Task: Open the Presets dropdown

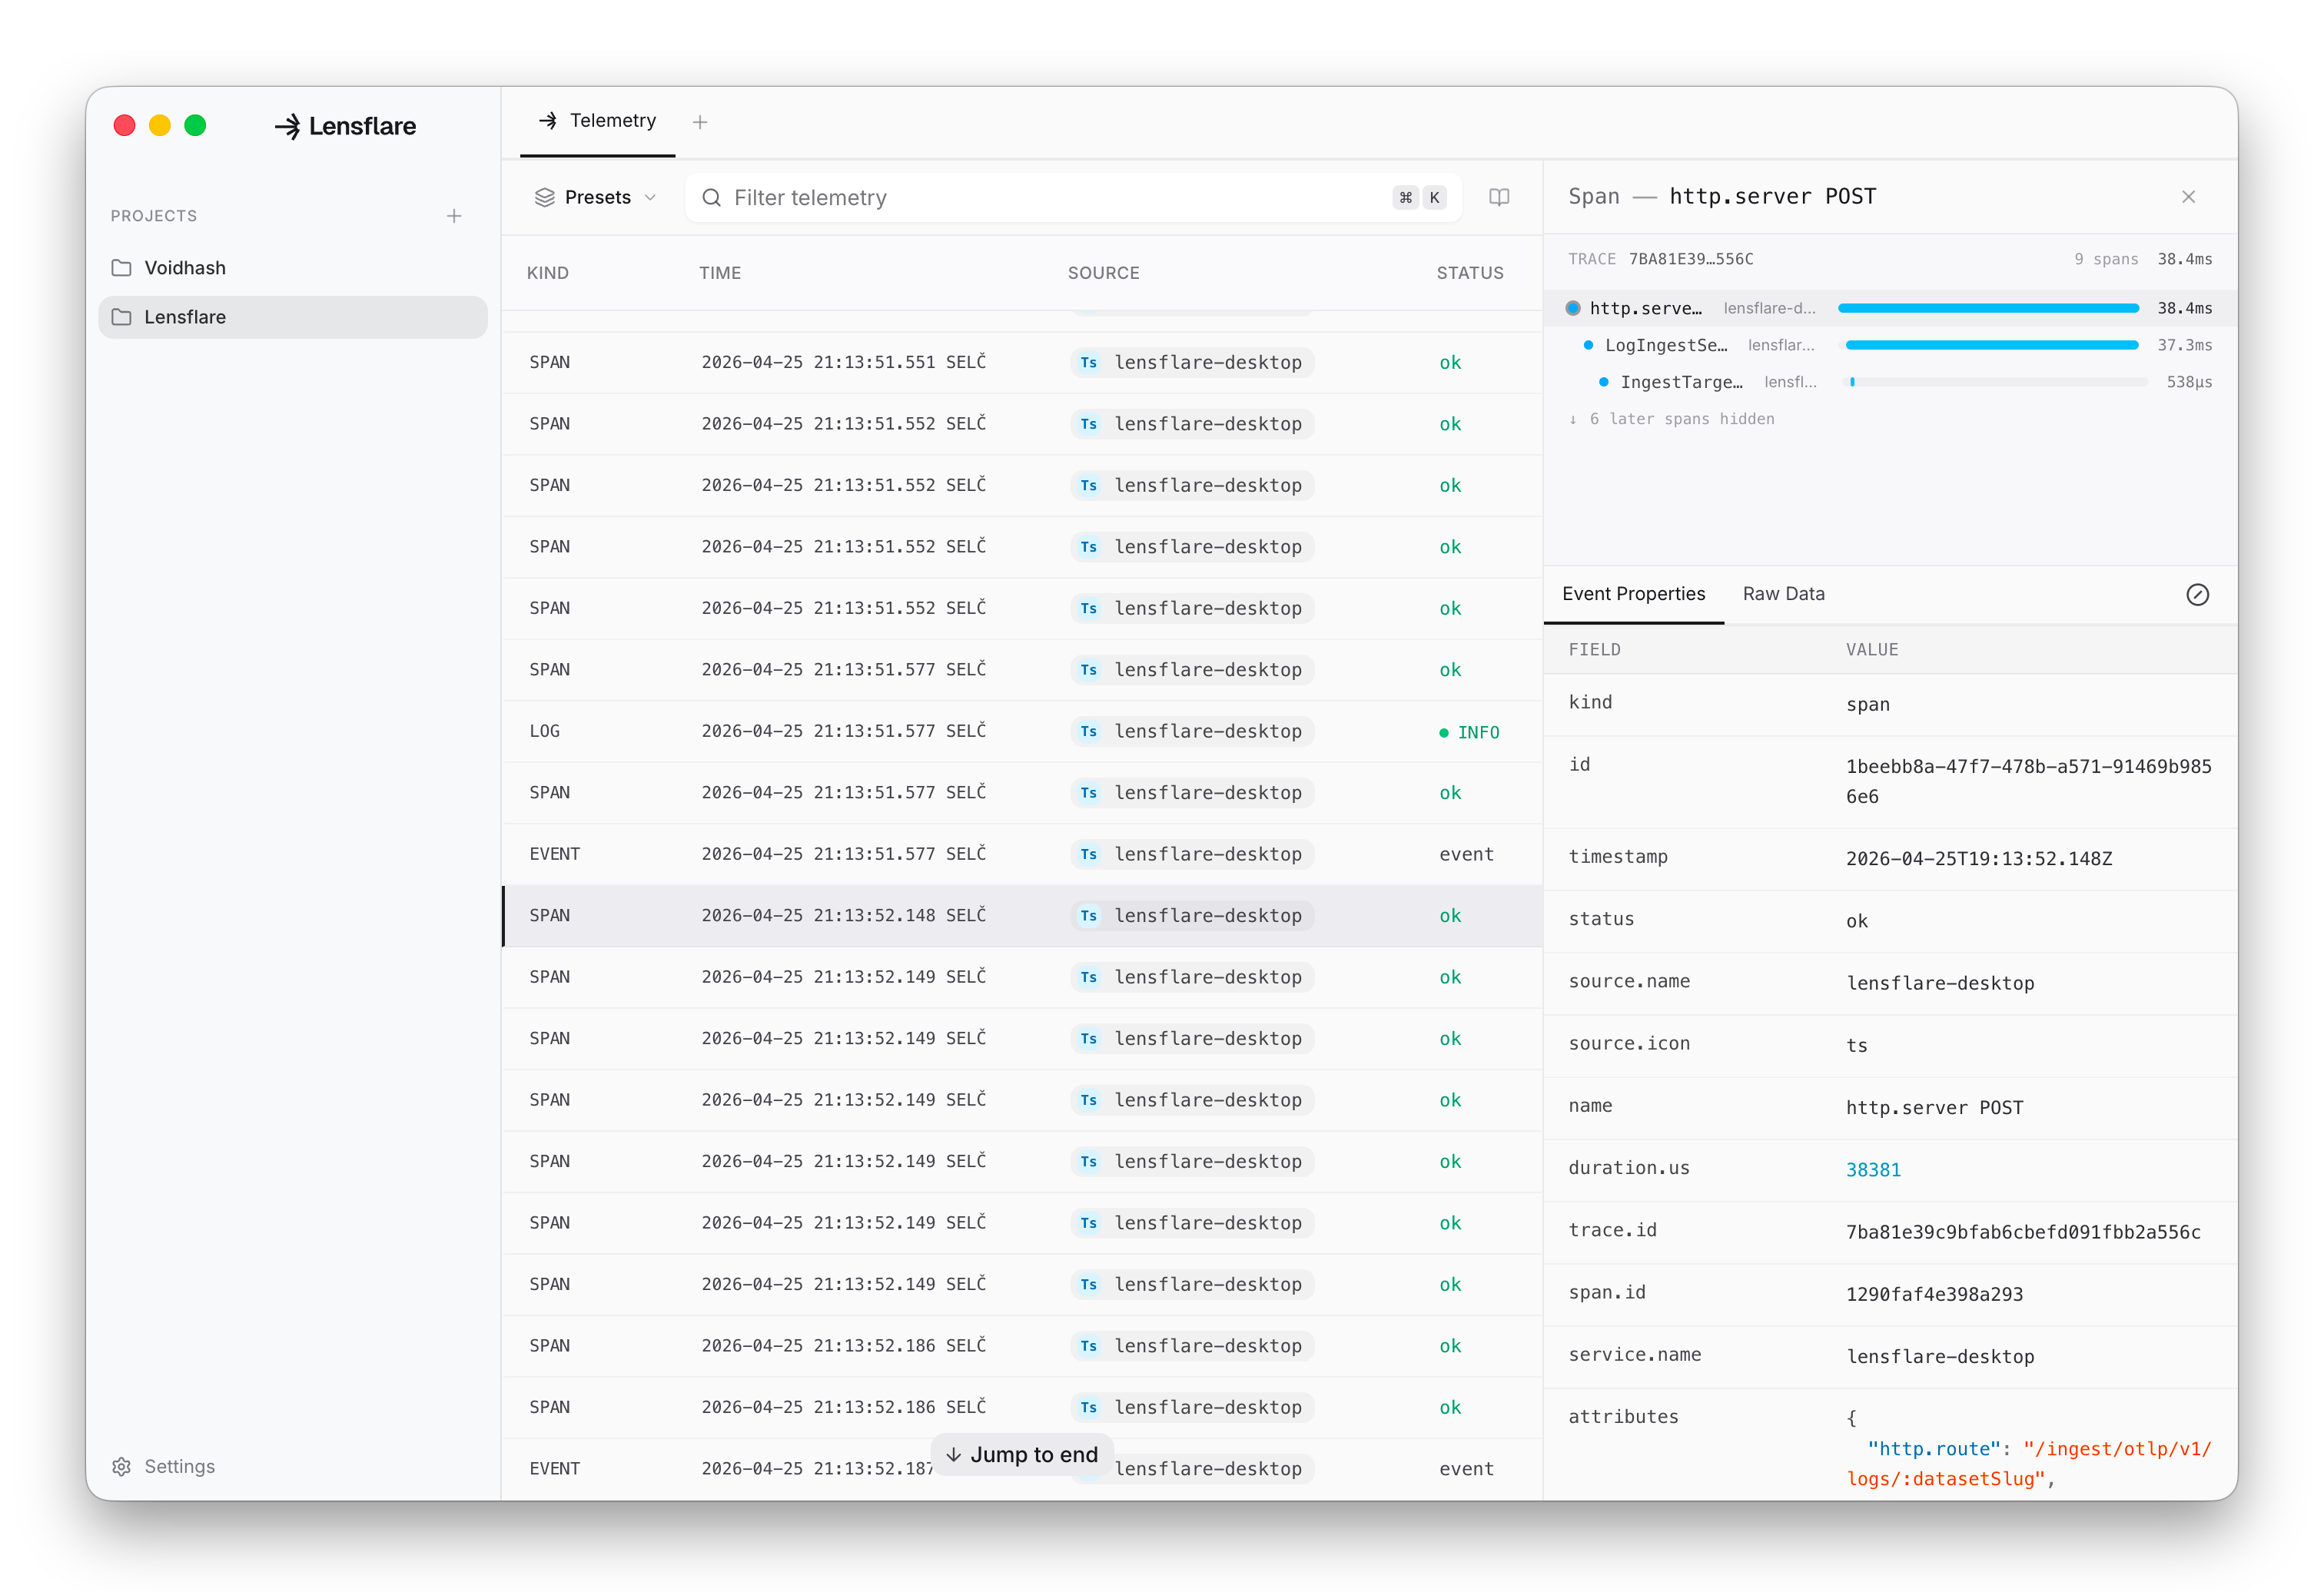Action: (596, 198)
